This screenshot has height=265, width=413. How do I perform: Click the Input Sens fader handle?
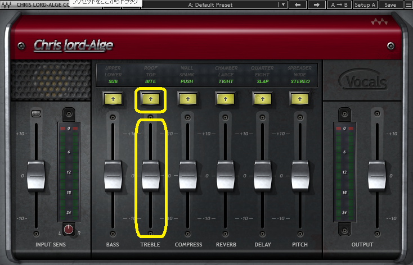(x=36, y=176)
